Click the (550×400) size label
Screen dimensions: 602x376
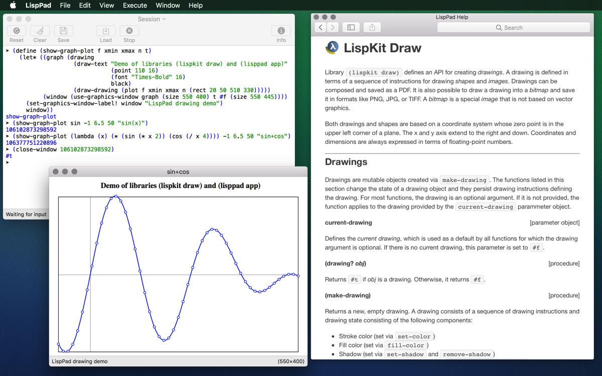(x=291, y=361)
